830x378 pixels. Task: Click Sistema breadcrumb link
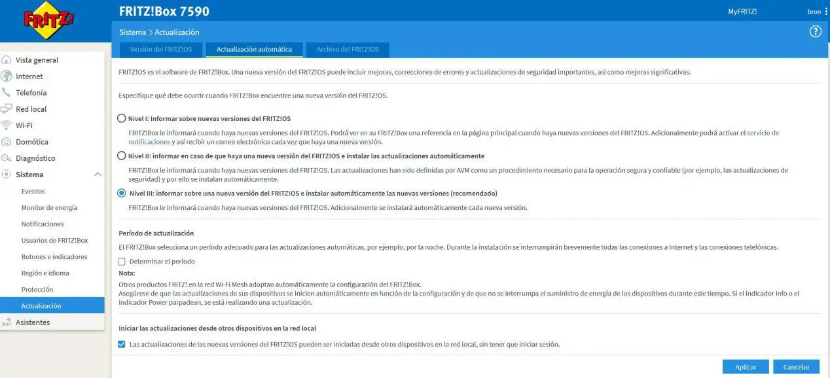(133, 32)
